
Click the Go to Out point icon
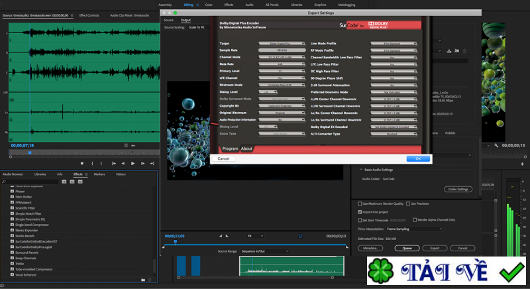coord(152,163)
